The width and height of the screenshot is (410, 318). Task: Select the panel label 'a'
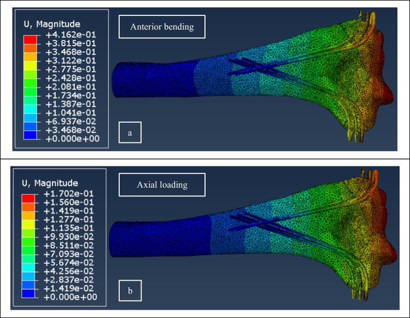[130, 132]
